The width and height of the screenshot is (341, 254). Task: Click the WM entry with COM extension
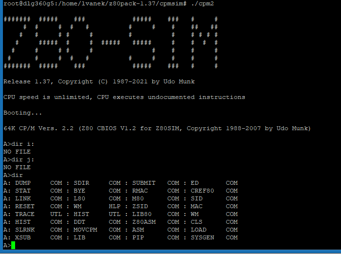point(195,214)
